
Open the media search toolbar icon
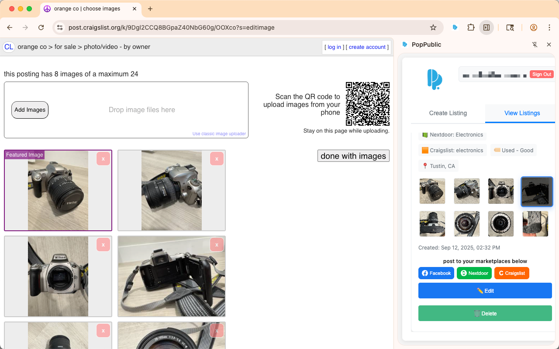coord(510,27)
